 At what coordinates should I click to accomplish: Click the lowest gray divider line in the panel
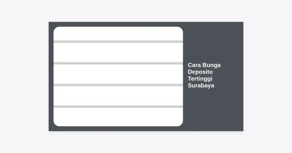[118, 106]
